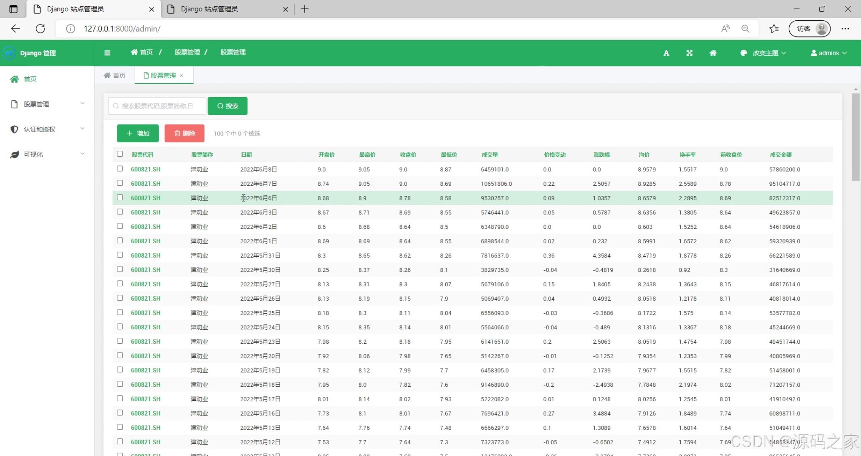Screen dimensions: 861x456
Task: Click the font size A icon
Action: [666, 53]
